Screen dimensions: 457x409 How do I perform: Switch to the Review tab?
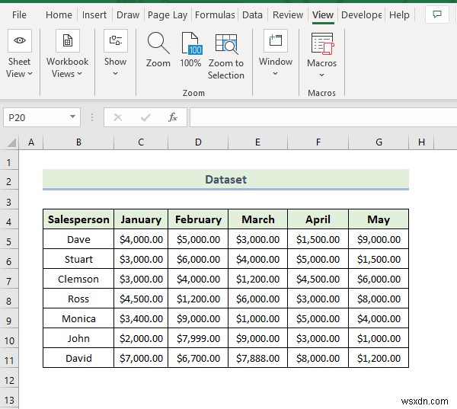click(288, 15)
